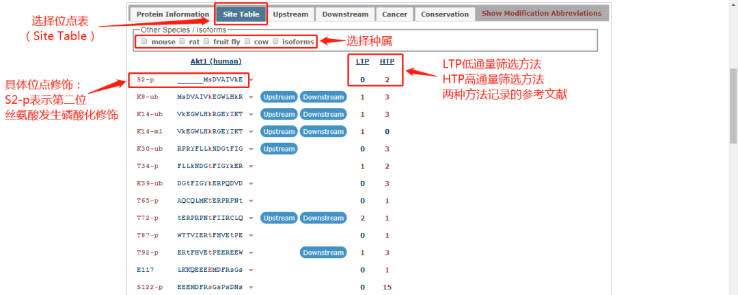Open the K39-ub site link
The width and height of the screenshot is (738, 295).
(x=149, y=184)
